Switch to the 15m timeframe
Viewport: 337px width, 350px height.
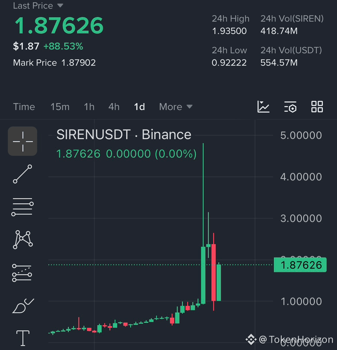pyautogui.click(x=60, y=107)
